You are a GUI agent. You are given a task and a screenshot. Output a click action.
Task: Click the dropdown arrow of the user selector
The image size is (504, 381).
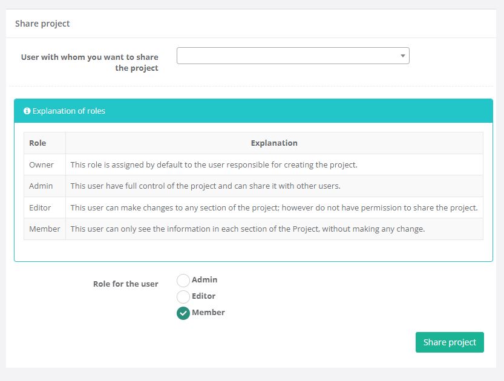click(x=403, y=56)
